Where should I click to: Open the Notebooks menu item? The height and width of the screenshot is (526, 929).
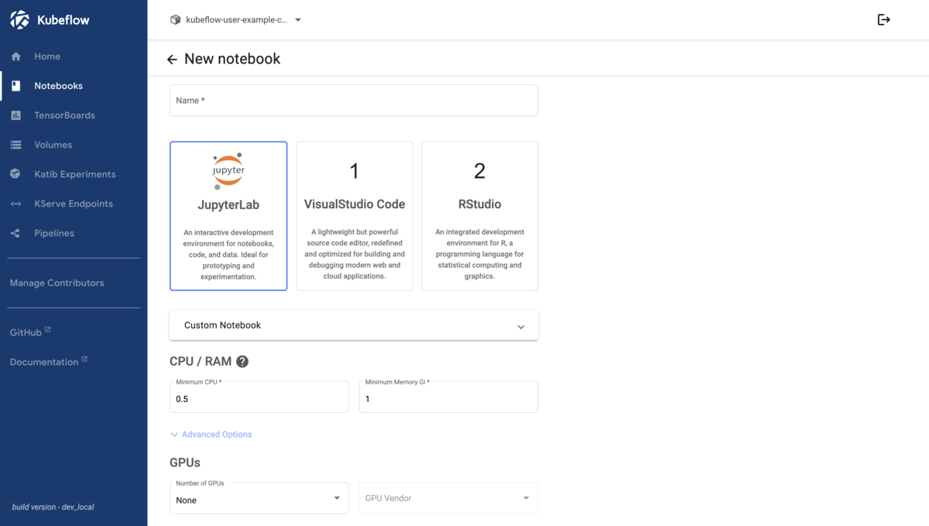pyautogui.click(x=74, y=86)
